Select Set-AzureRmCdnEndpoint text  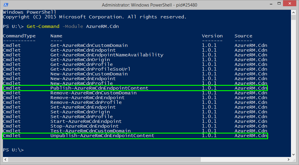(83, 107)
